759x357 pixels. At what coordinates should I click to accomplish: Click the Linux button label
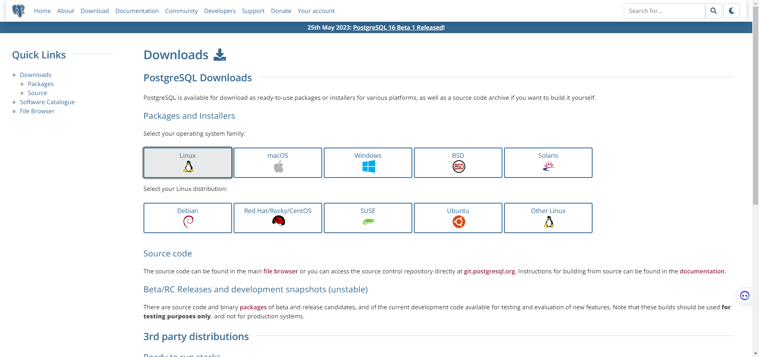point(188,156)
